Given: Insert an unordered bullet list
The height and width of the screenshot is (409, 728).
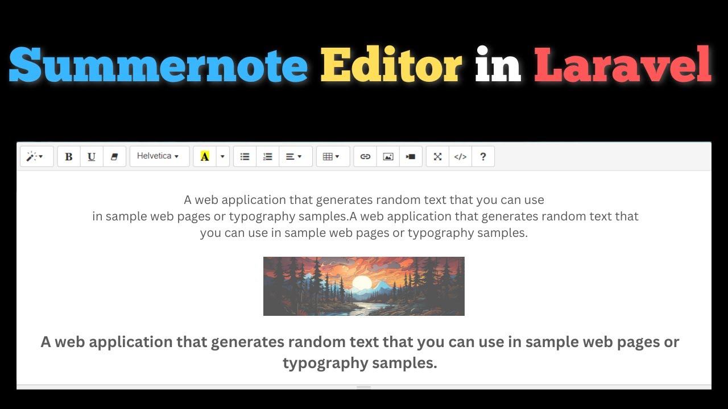Looking at the screenshot, I should pos(245,157).
